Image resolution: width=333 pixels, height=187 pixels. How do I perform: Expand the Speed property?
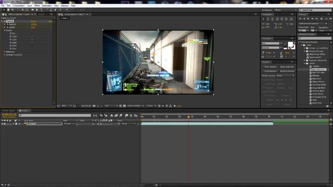(x=5, y=28)
